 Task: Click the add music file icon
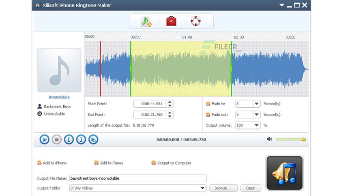tap(146, 21)
